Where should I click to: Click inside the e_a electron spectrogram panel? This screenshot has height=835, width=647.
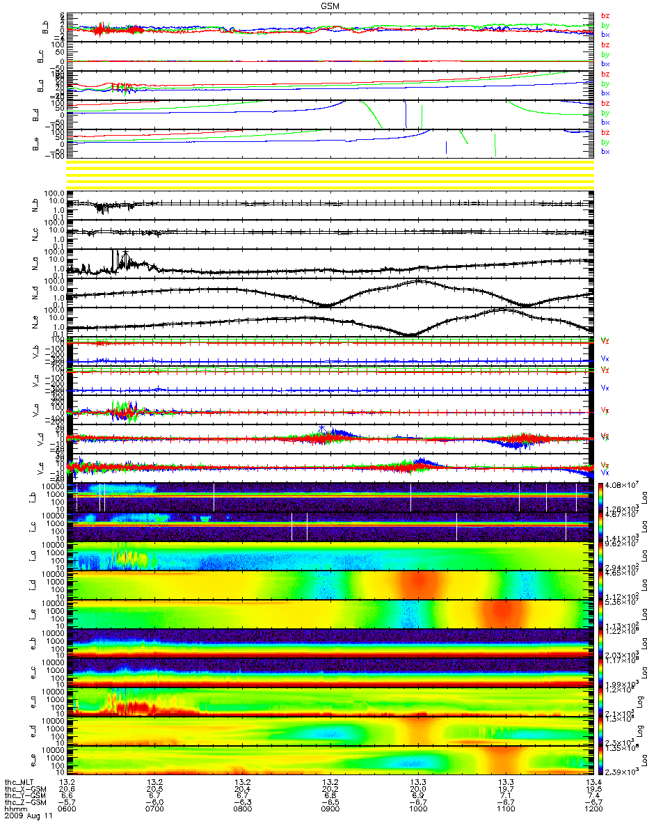point(330,701)
